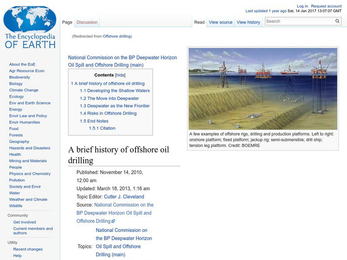The height and width of the screenshot is (260, 347).
Task: Click Request account link
Action: 326,6
